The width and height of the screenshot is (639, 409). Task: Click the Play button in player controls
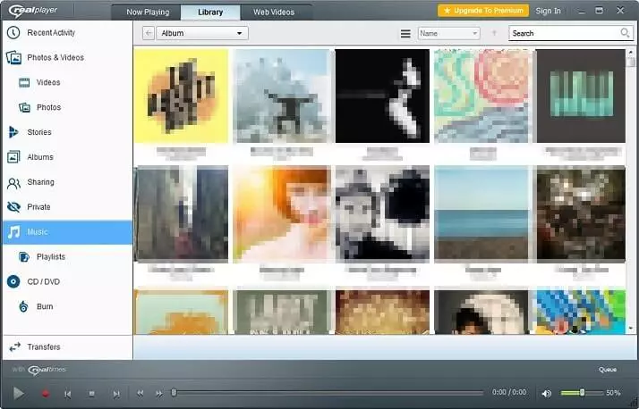pos(19,393)
